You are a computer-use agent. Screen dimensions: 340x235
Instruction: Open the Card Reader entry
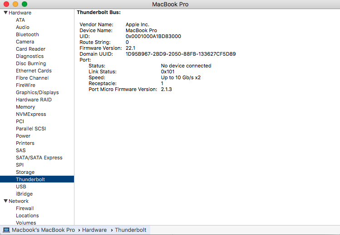point(30,49)
